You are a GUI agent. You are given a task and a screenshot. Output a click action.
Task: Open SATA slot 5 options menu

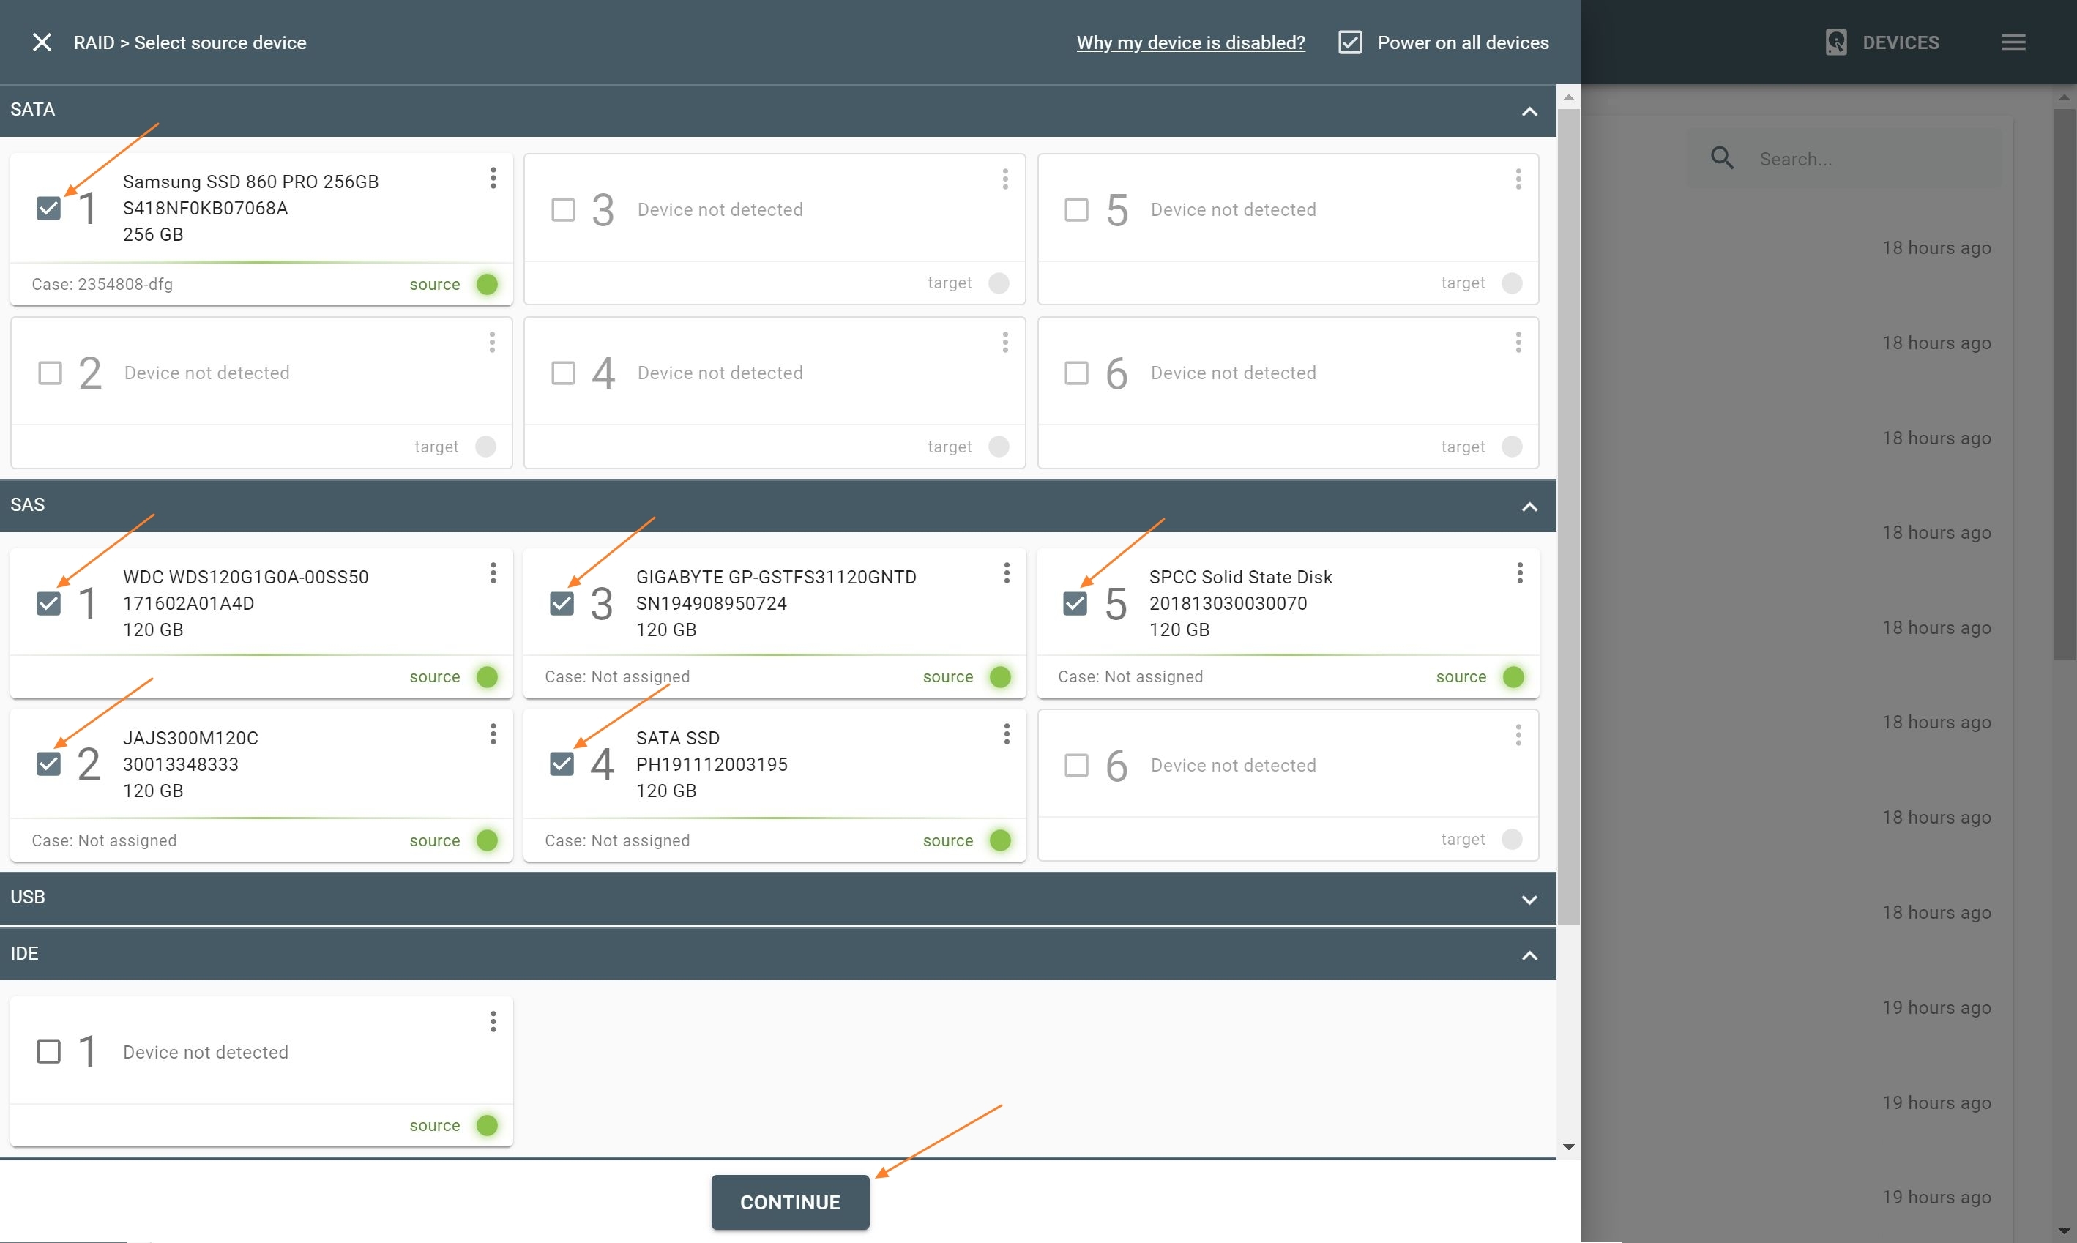coord(1518,178)
